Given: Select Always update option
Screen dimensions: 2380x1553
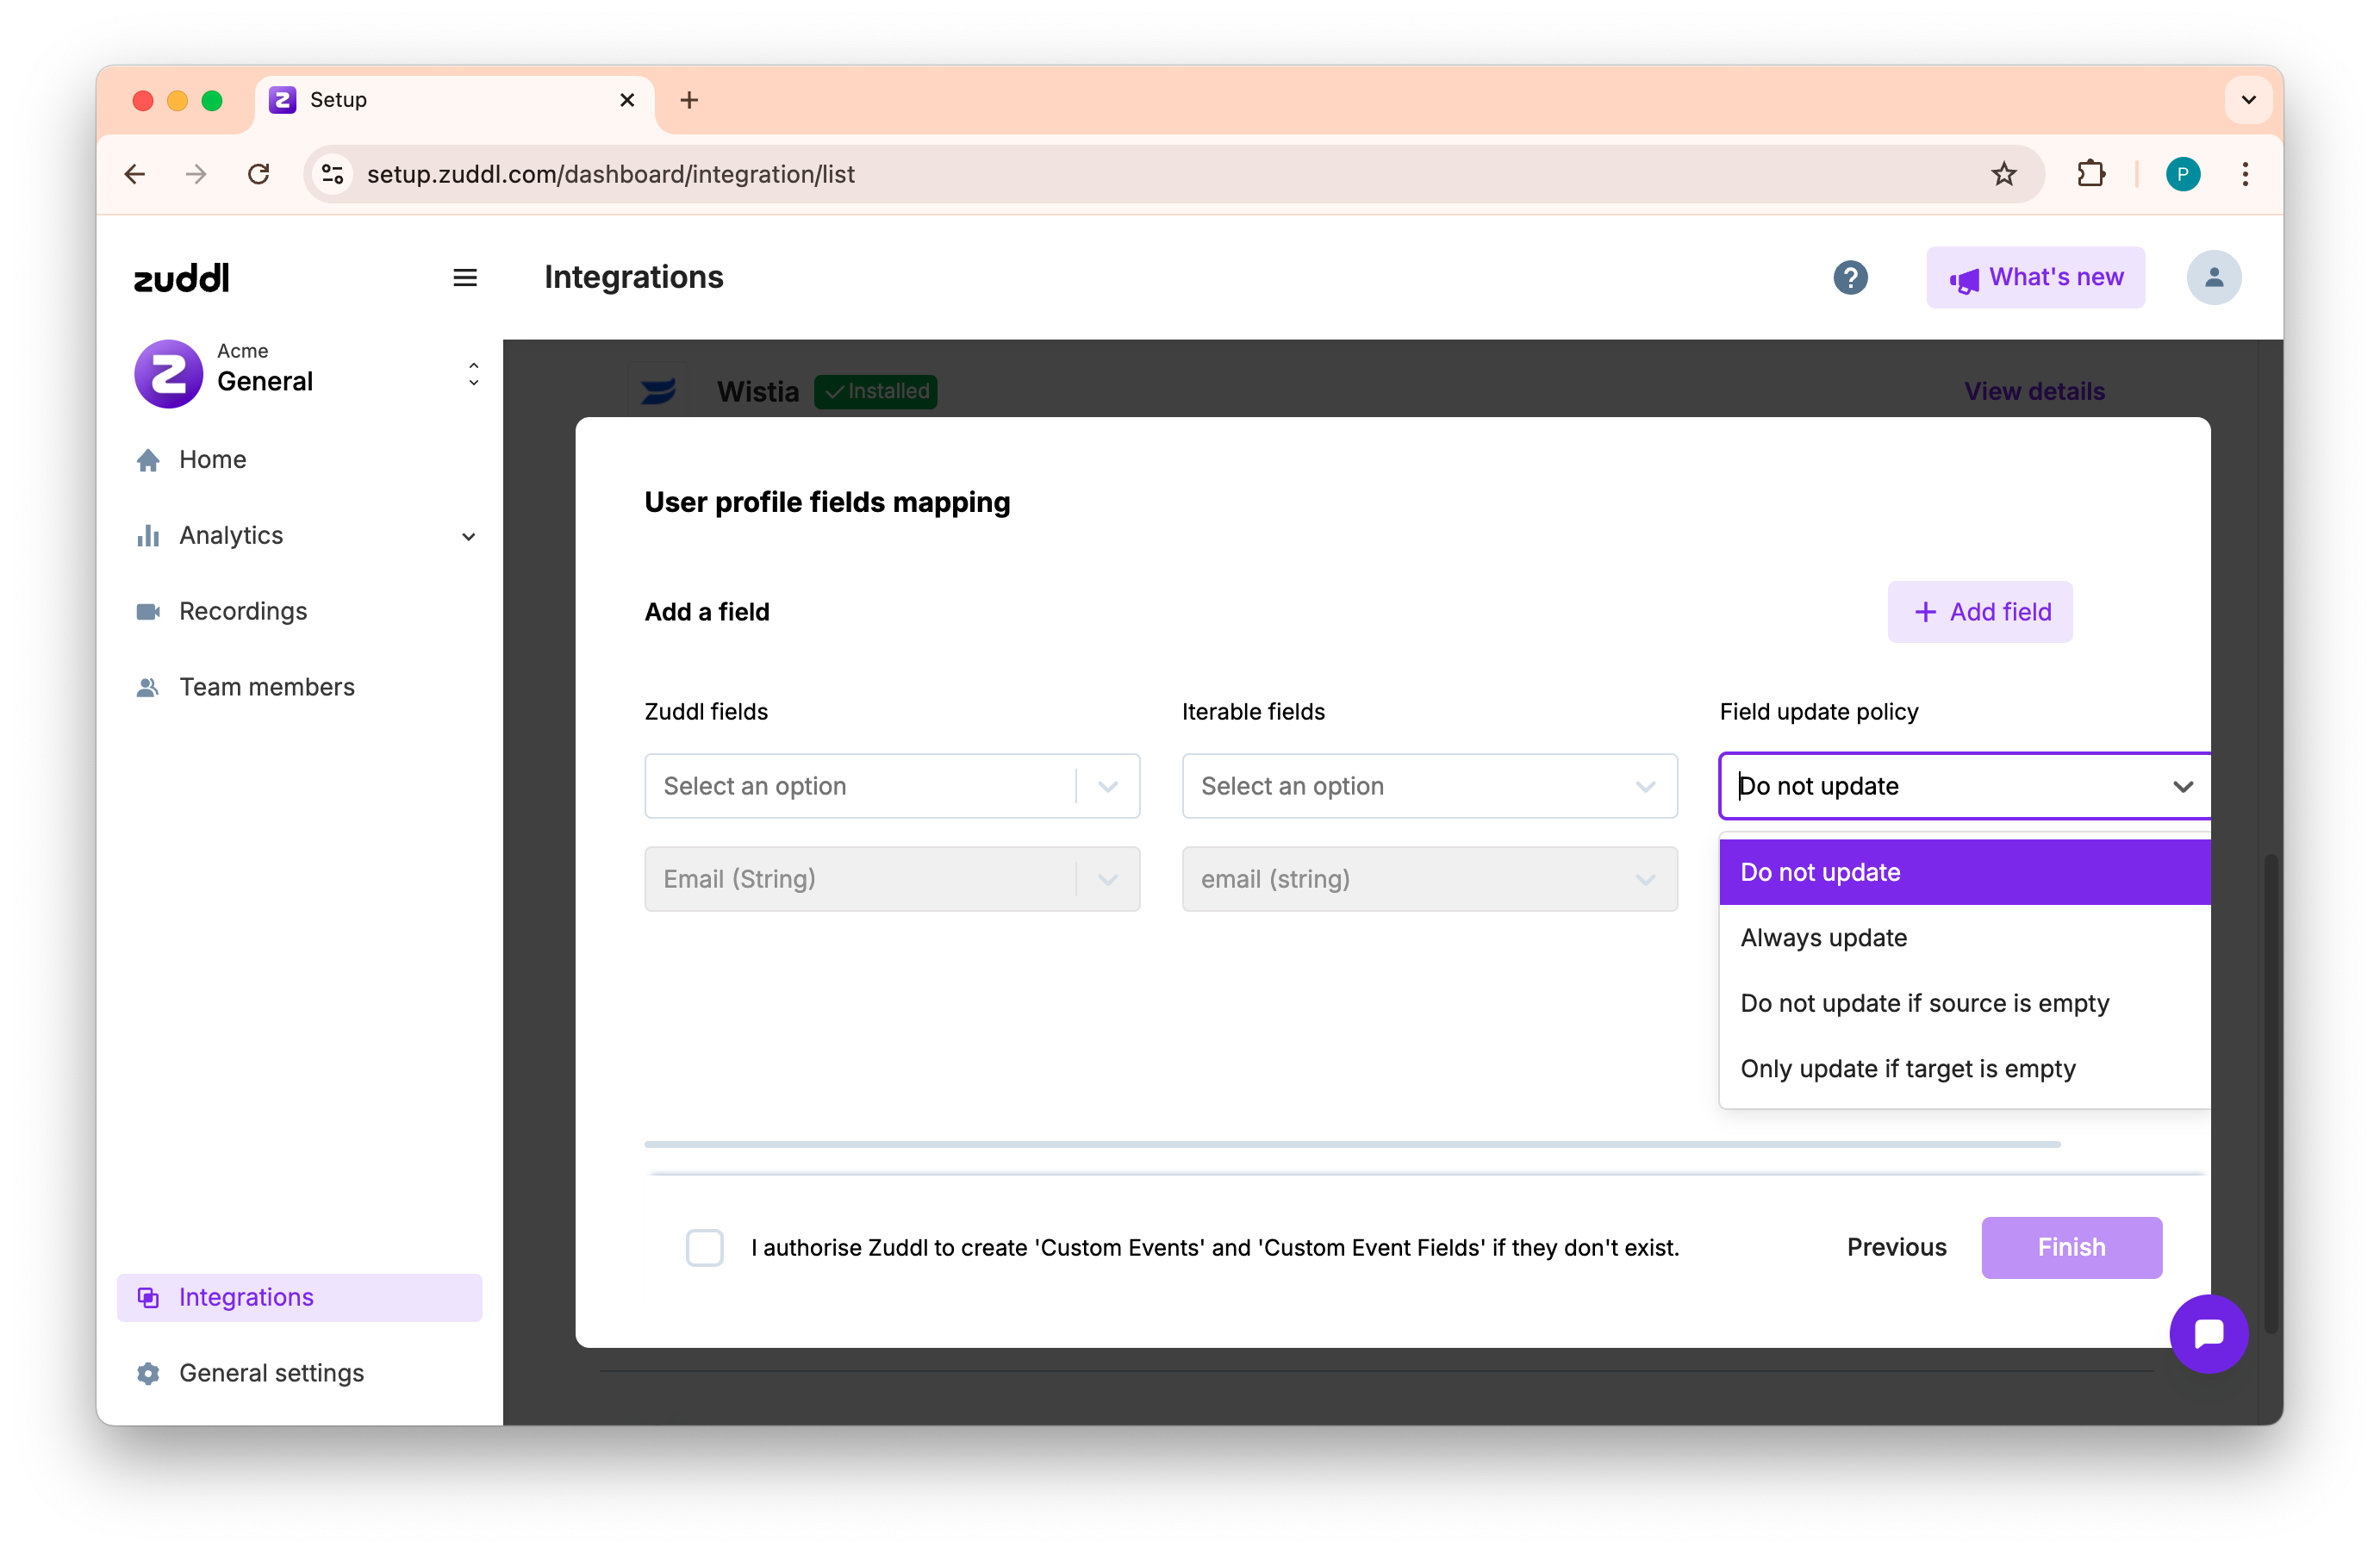Looking at the screenshot, I should pos(1823,937).
